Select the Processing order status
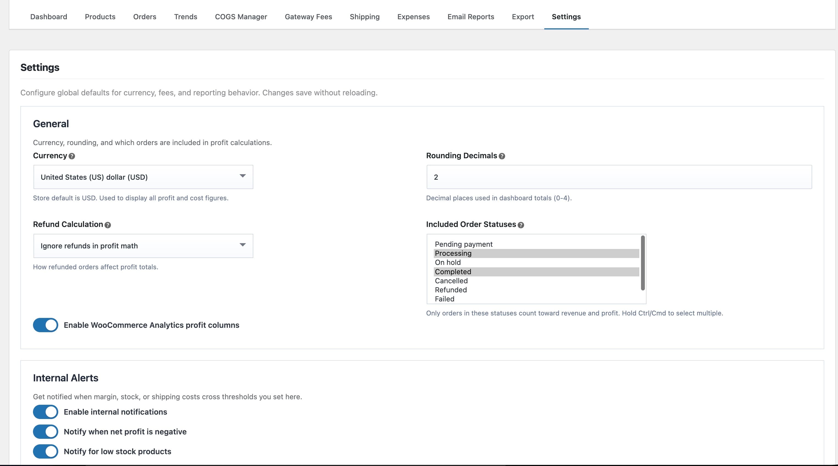The height and width of the screenshot is (466, 838). [536, 254]
